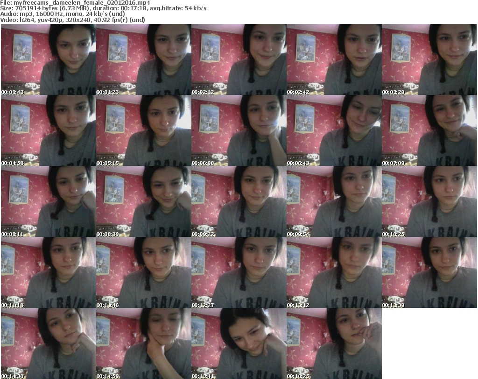Open the thumbnail timestamped 00:12:27

click(239, 272)
